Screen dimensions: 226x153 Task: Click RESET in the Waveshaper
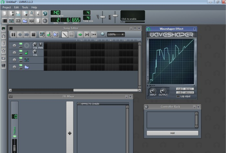coord(188,89)
